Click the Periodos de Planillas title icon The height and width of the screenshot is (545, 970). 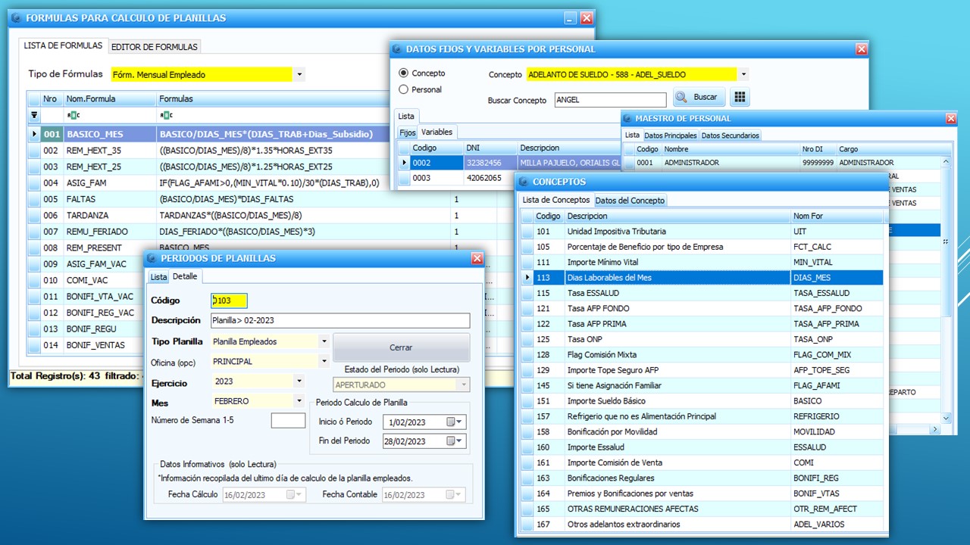click(152, 258)
